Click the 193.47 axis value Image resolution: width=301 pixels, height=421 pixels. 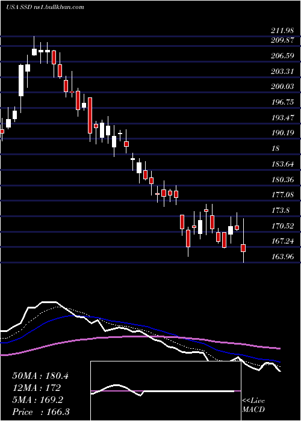point(282,118)
